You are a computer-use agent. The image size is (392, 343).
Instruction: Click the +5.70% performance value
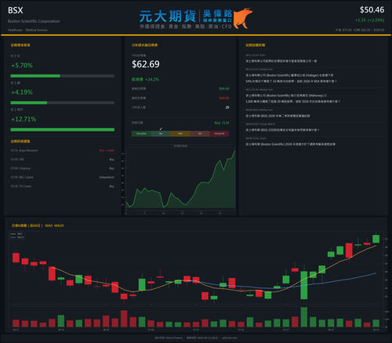[22, 65]
